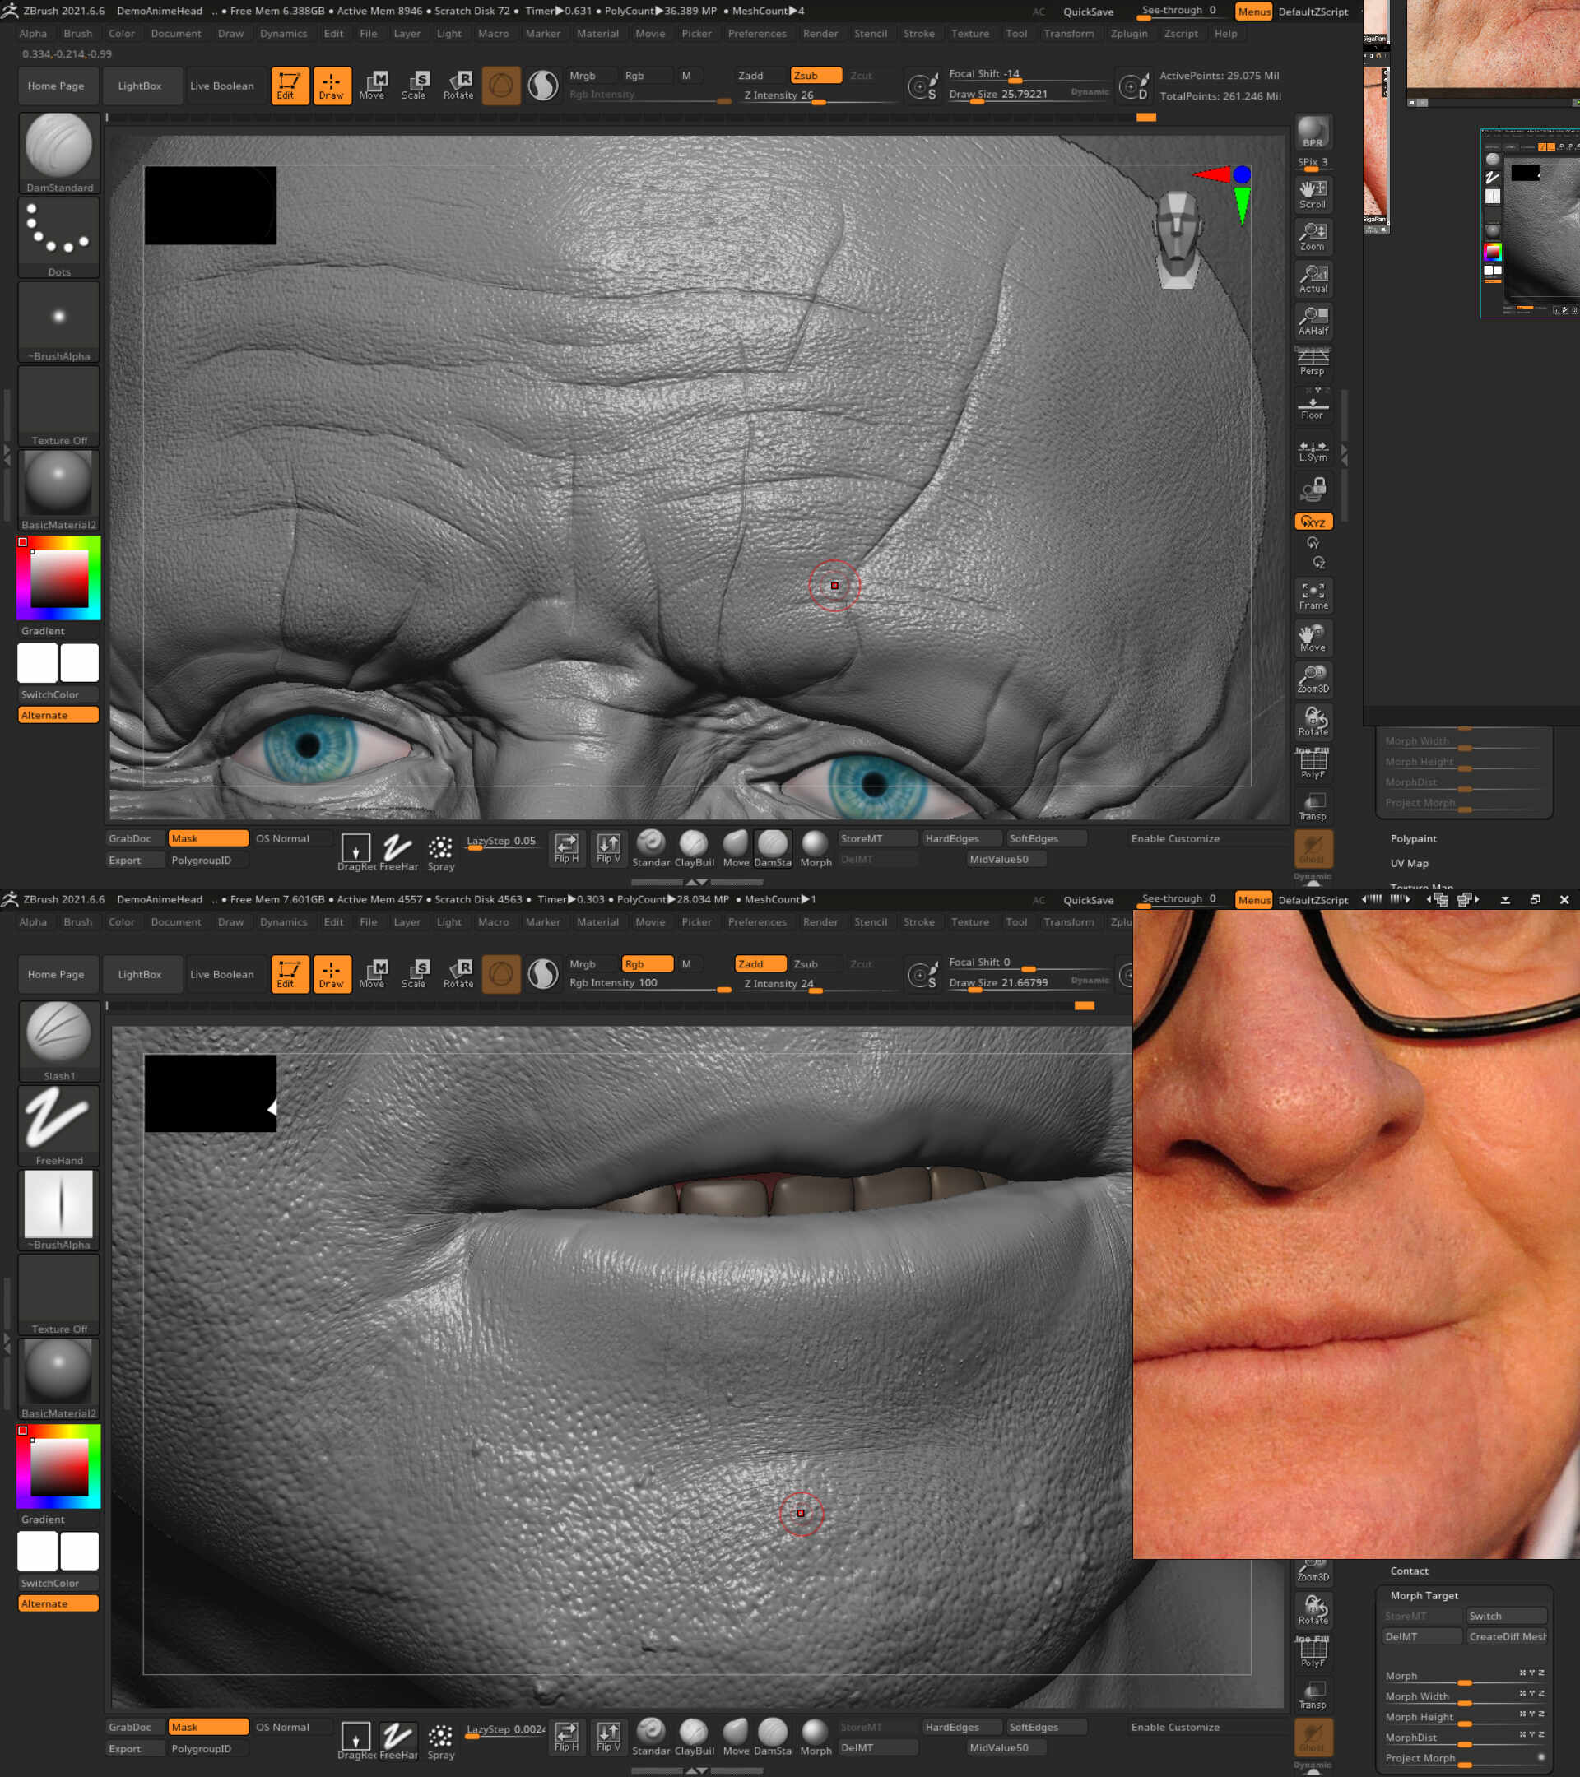Open Render menu in bottom window

click(820, 921)
